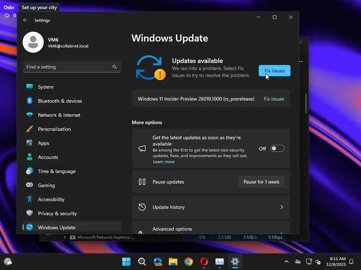The width and height of the screenshot is (361, 270).
Task: Select Network & internet in sidebar
Action: click(x=72, y=115)
